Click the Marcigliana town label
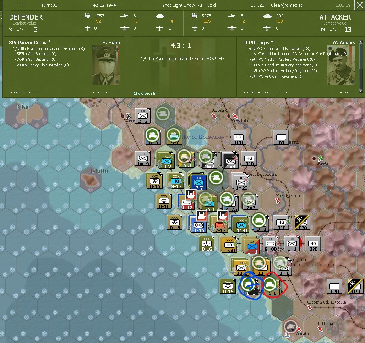 pyautogui.click(x=288, y=196)
